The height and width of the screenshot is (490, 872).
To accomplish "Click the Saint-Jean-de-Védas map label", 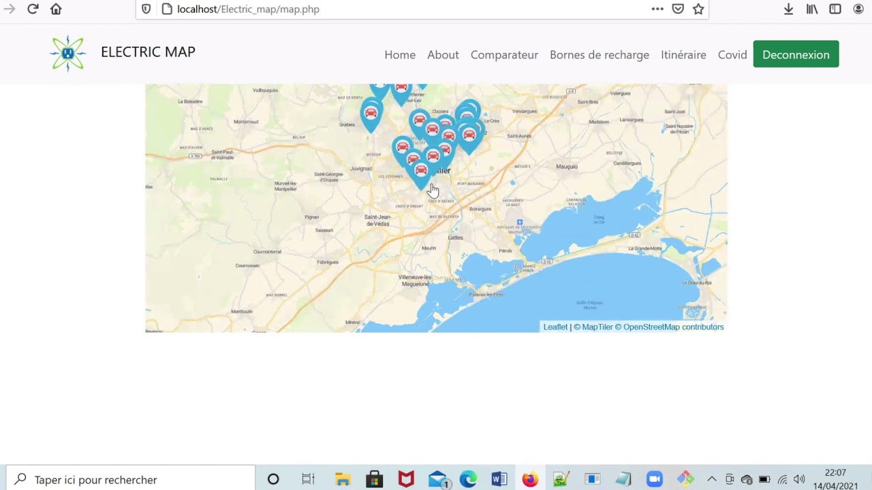I will tap(378, 220).
